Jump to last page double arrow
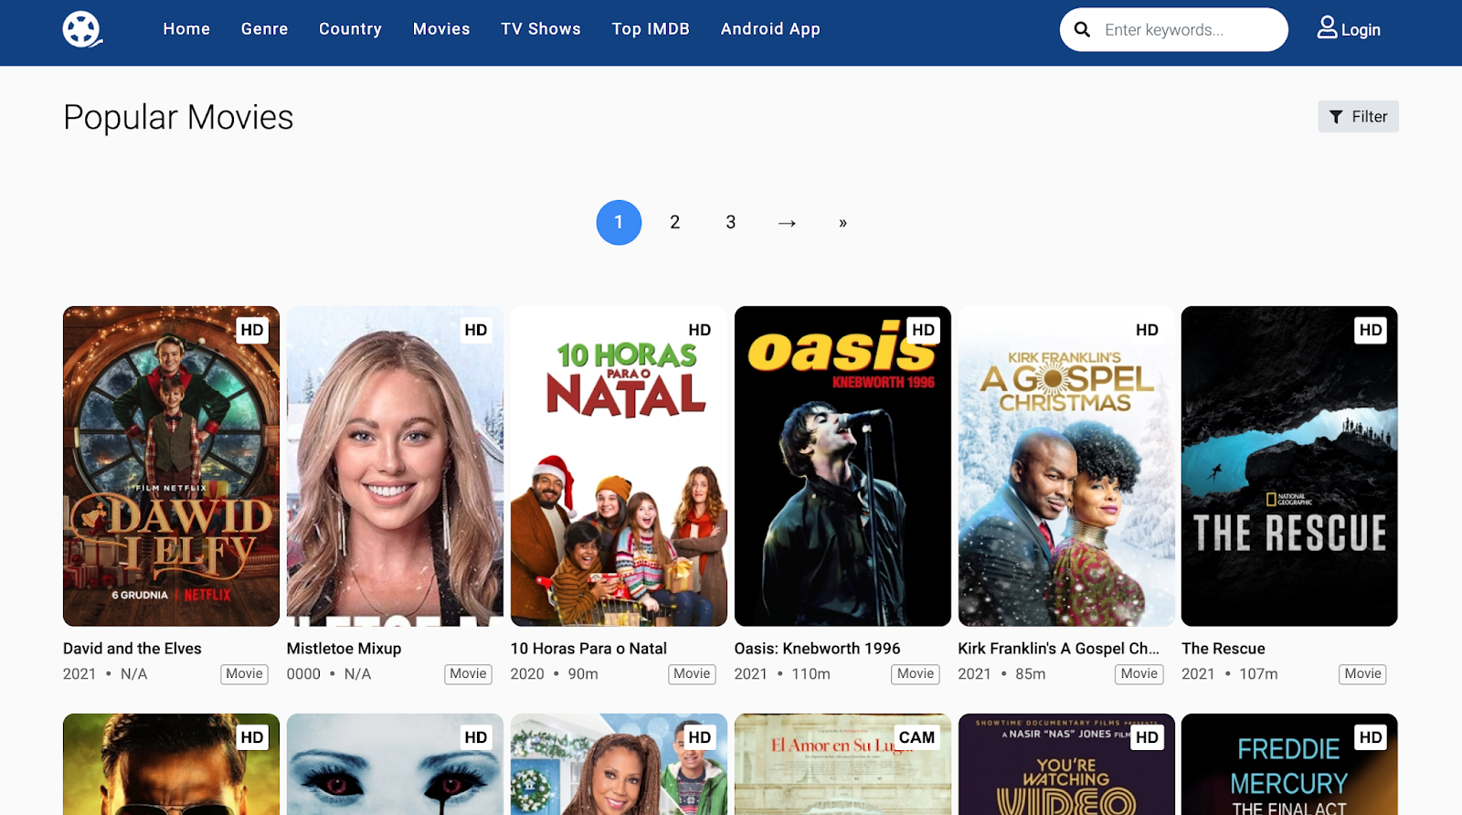1462x815 pixels. 842,223
